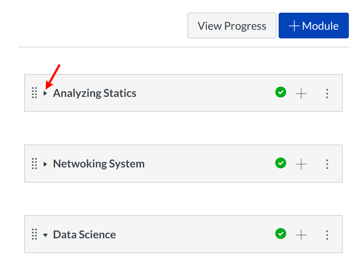
Task: Select the Analyzing Statics module title
Action: 95,93
